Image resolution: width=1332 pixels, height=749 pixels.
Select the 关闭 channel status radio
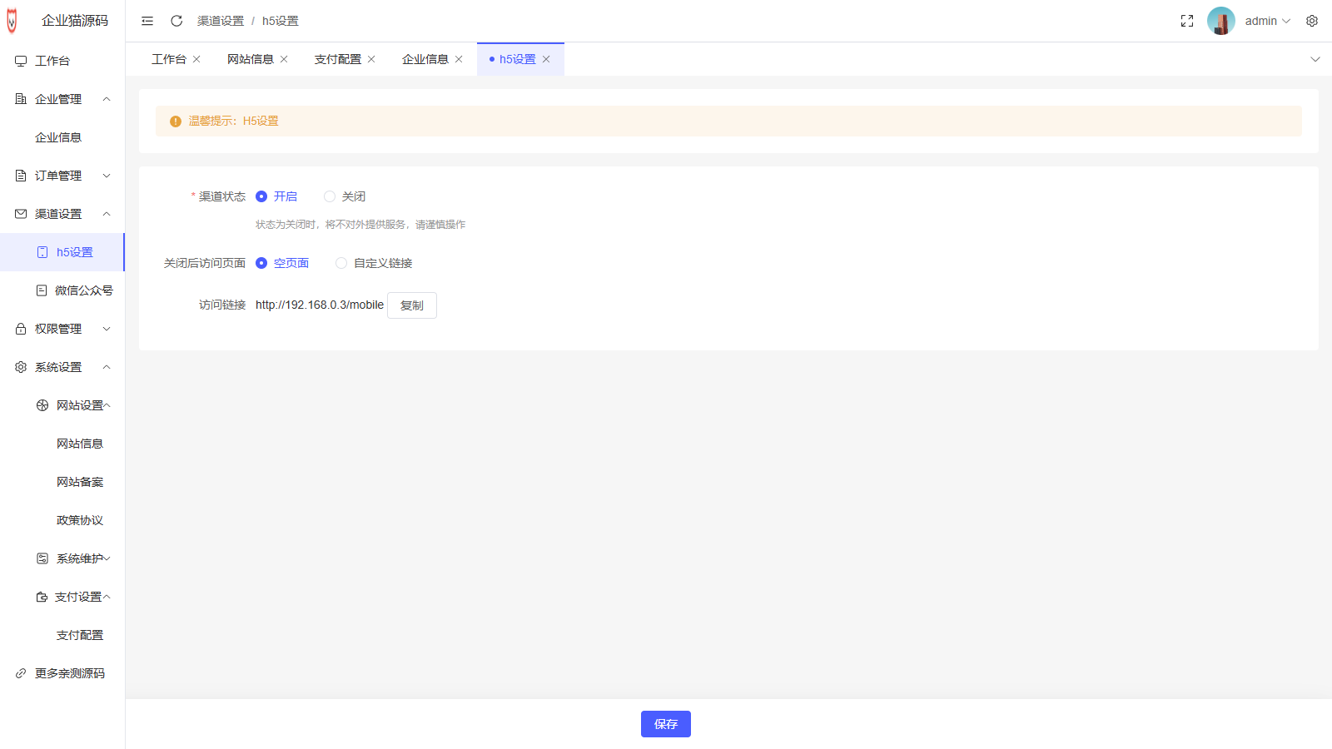click(x=330, y=196)
